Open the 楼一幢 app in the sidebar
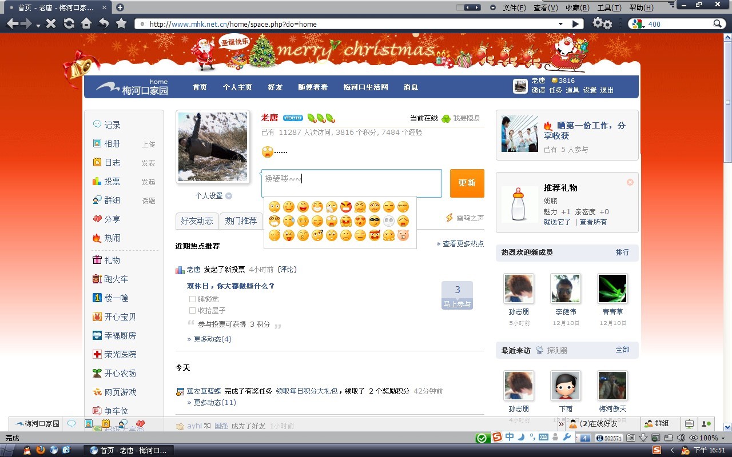The height and width of the screenshot is (457, 732). point(116,298)
